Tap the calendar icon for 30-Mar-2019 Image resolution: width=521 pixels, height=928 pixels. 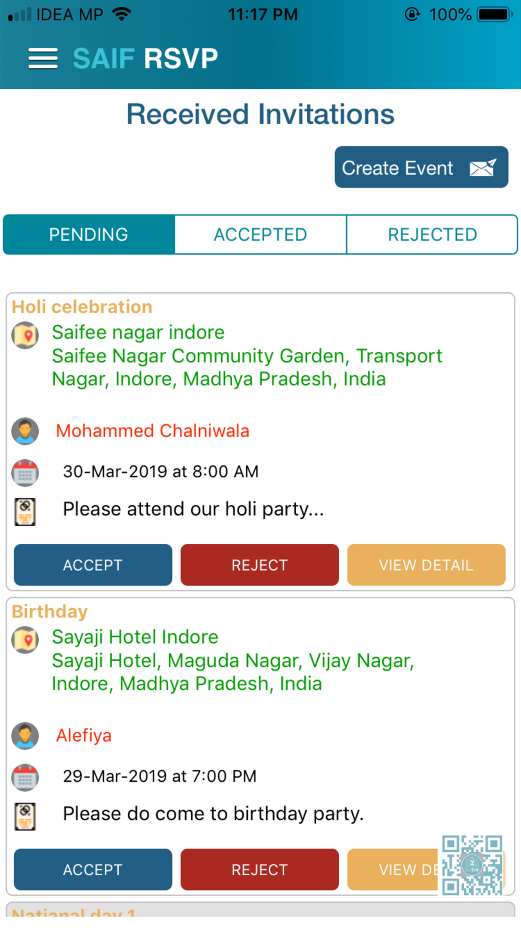[x=25, y=473]
